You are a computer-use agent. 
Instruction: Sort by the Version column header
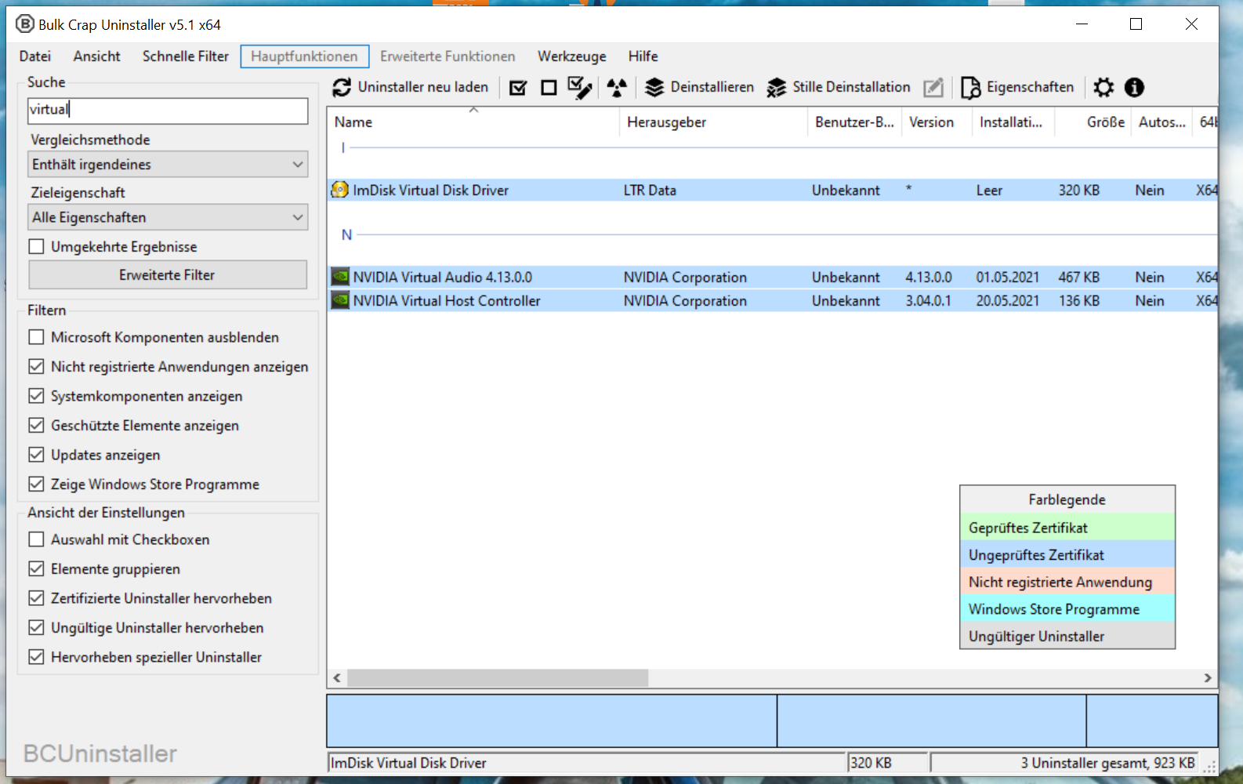937,122
